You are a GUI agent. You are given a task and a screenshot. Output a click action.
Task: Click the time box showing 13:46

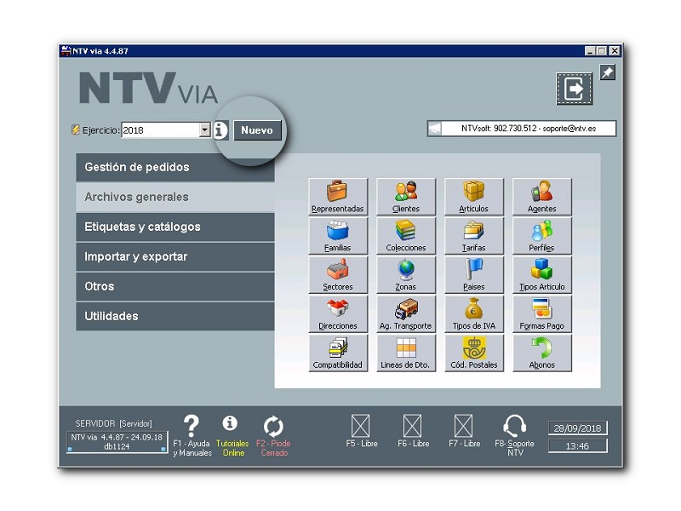click(x=577, y=446)
